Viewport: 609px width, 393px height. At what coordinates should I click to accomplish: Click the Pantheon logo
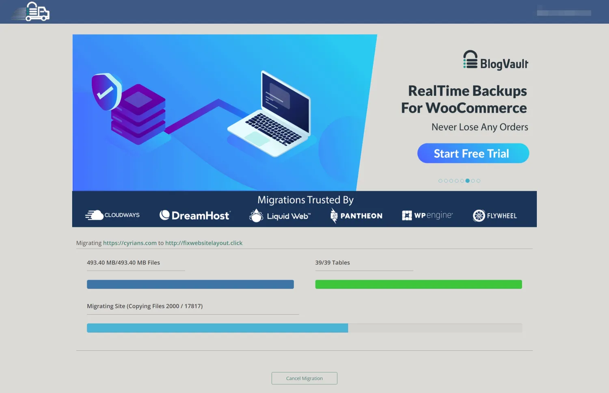click(356, 216)
